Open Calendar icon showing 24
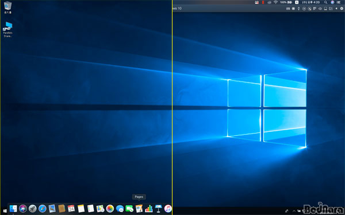This screenshot has width=345, height=215. pyautogui.click(x=71, y=209)
